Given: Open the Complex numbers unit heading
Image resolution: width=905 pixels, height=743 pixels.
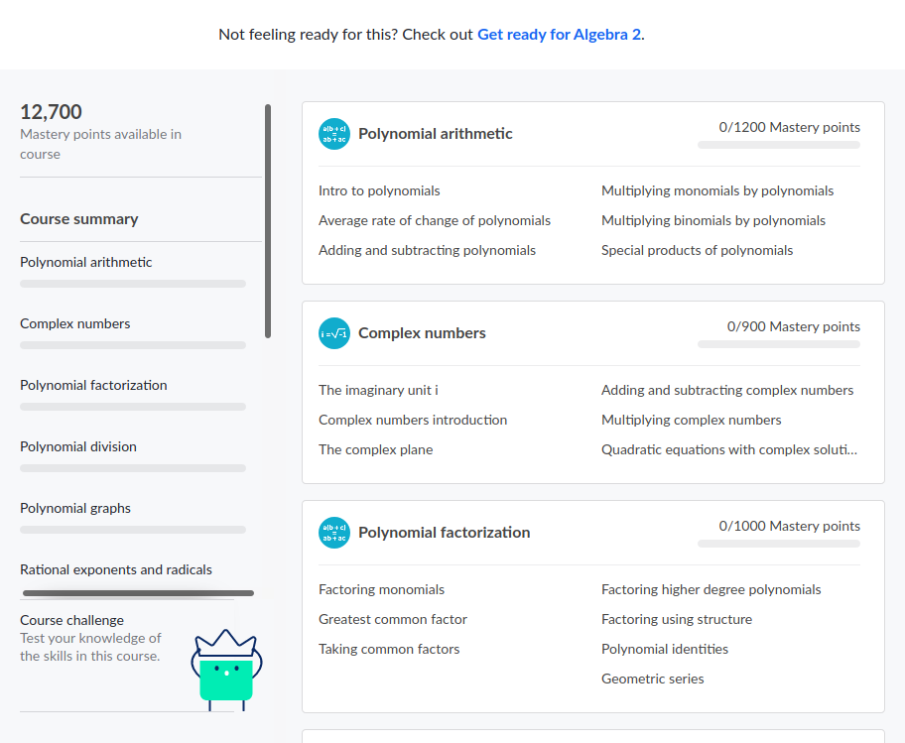Looking at the screenshot, I should (x=422, y=333).
